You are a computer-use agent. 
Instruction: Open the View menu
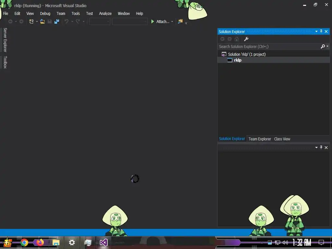[x=30, y=14]
